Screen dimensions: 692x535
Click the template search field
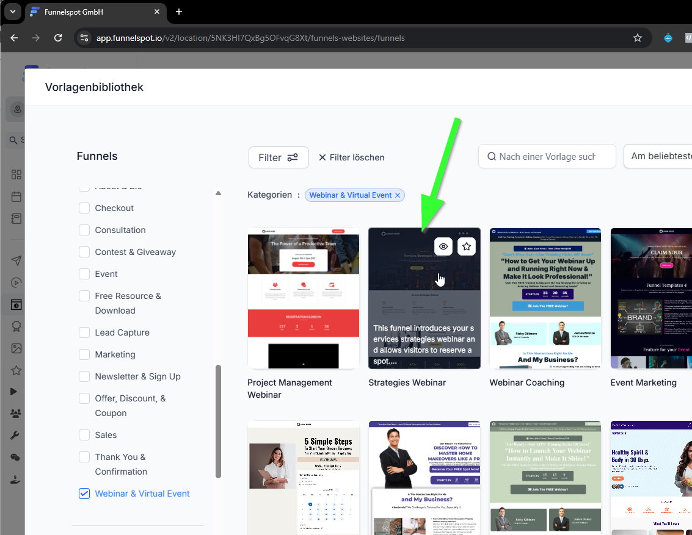point(547,156)
